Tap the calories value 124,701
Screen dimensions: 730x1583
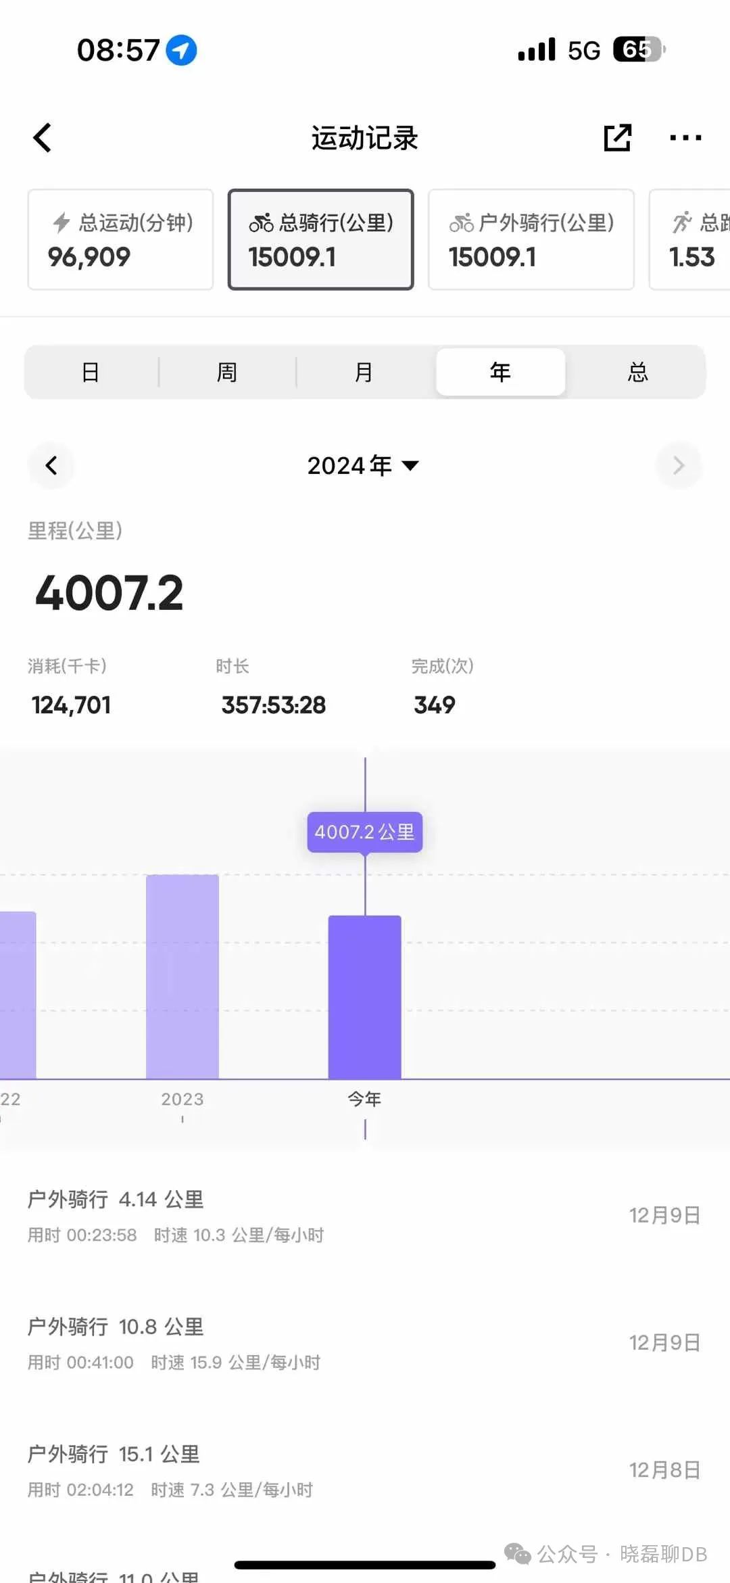pos(71,705)
